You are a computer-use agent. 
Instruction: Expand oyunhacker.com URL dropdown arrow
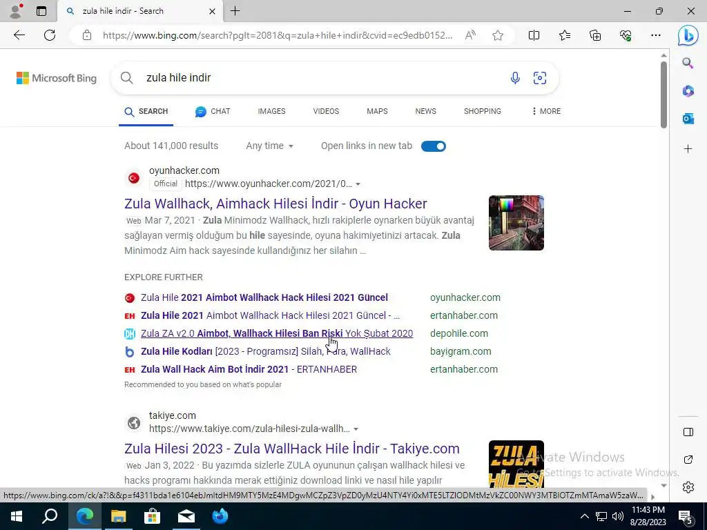358,184
